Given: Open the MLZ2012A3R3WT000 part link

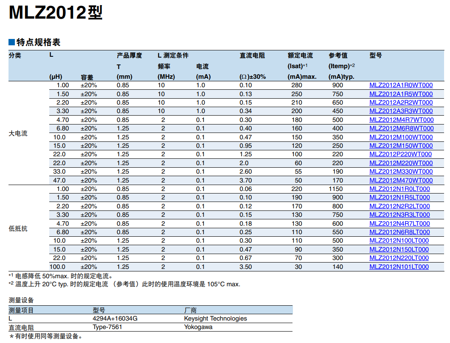Looking at the screenshot, I should tap(401, 111).
